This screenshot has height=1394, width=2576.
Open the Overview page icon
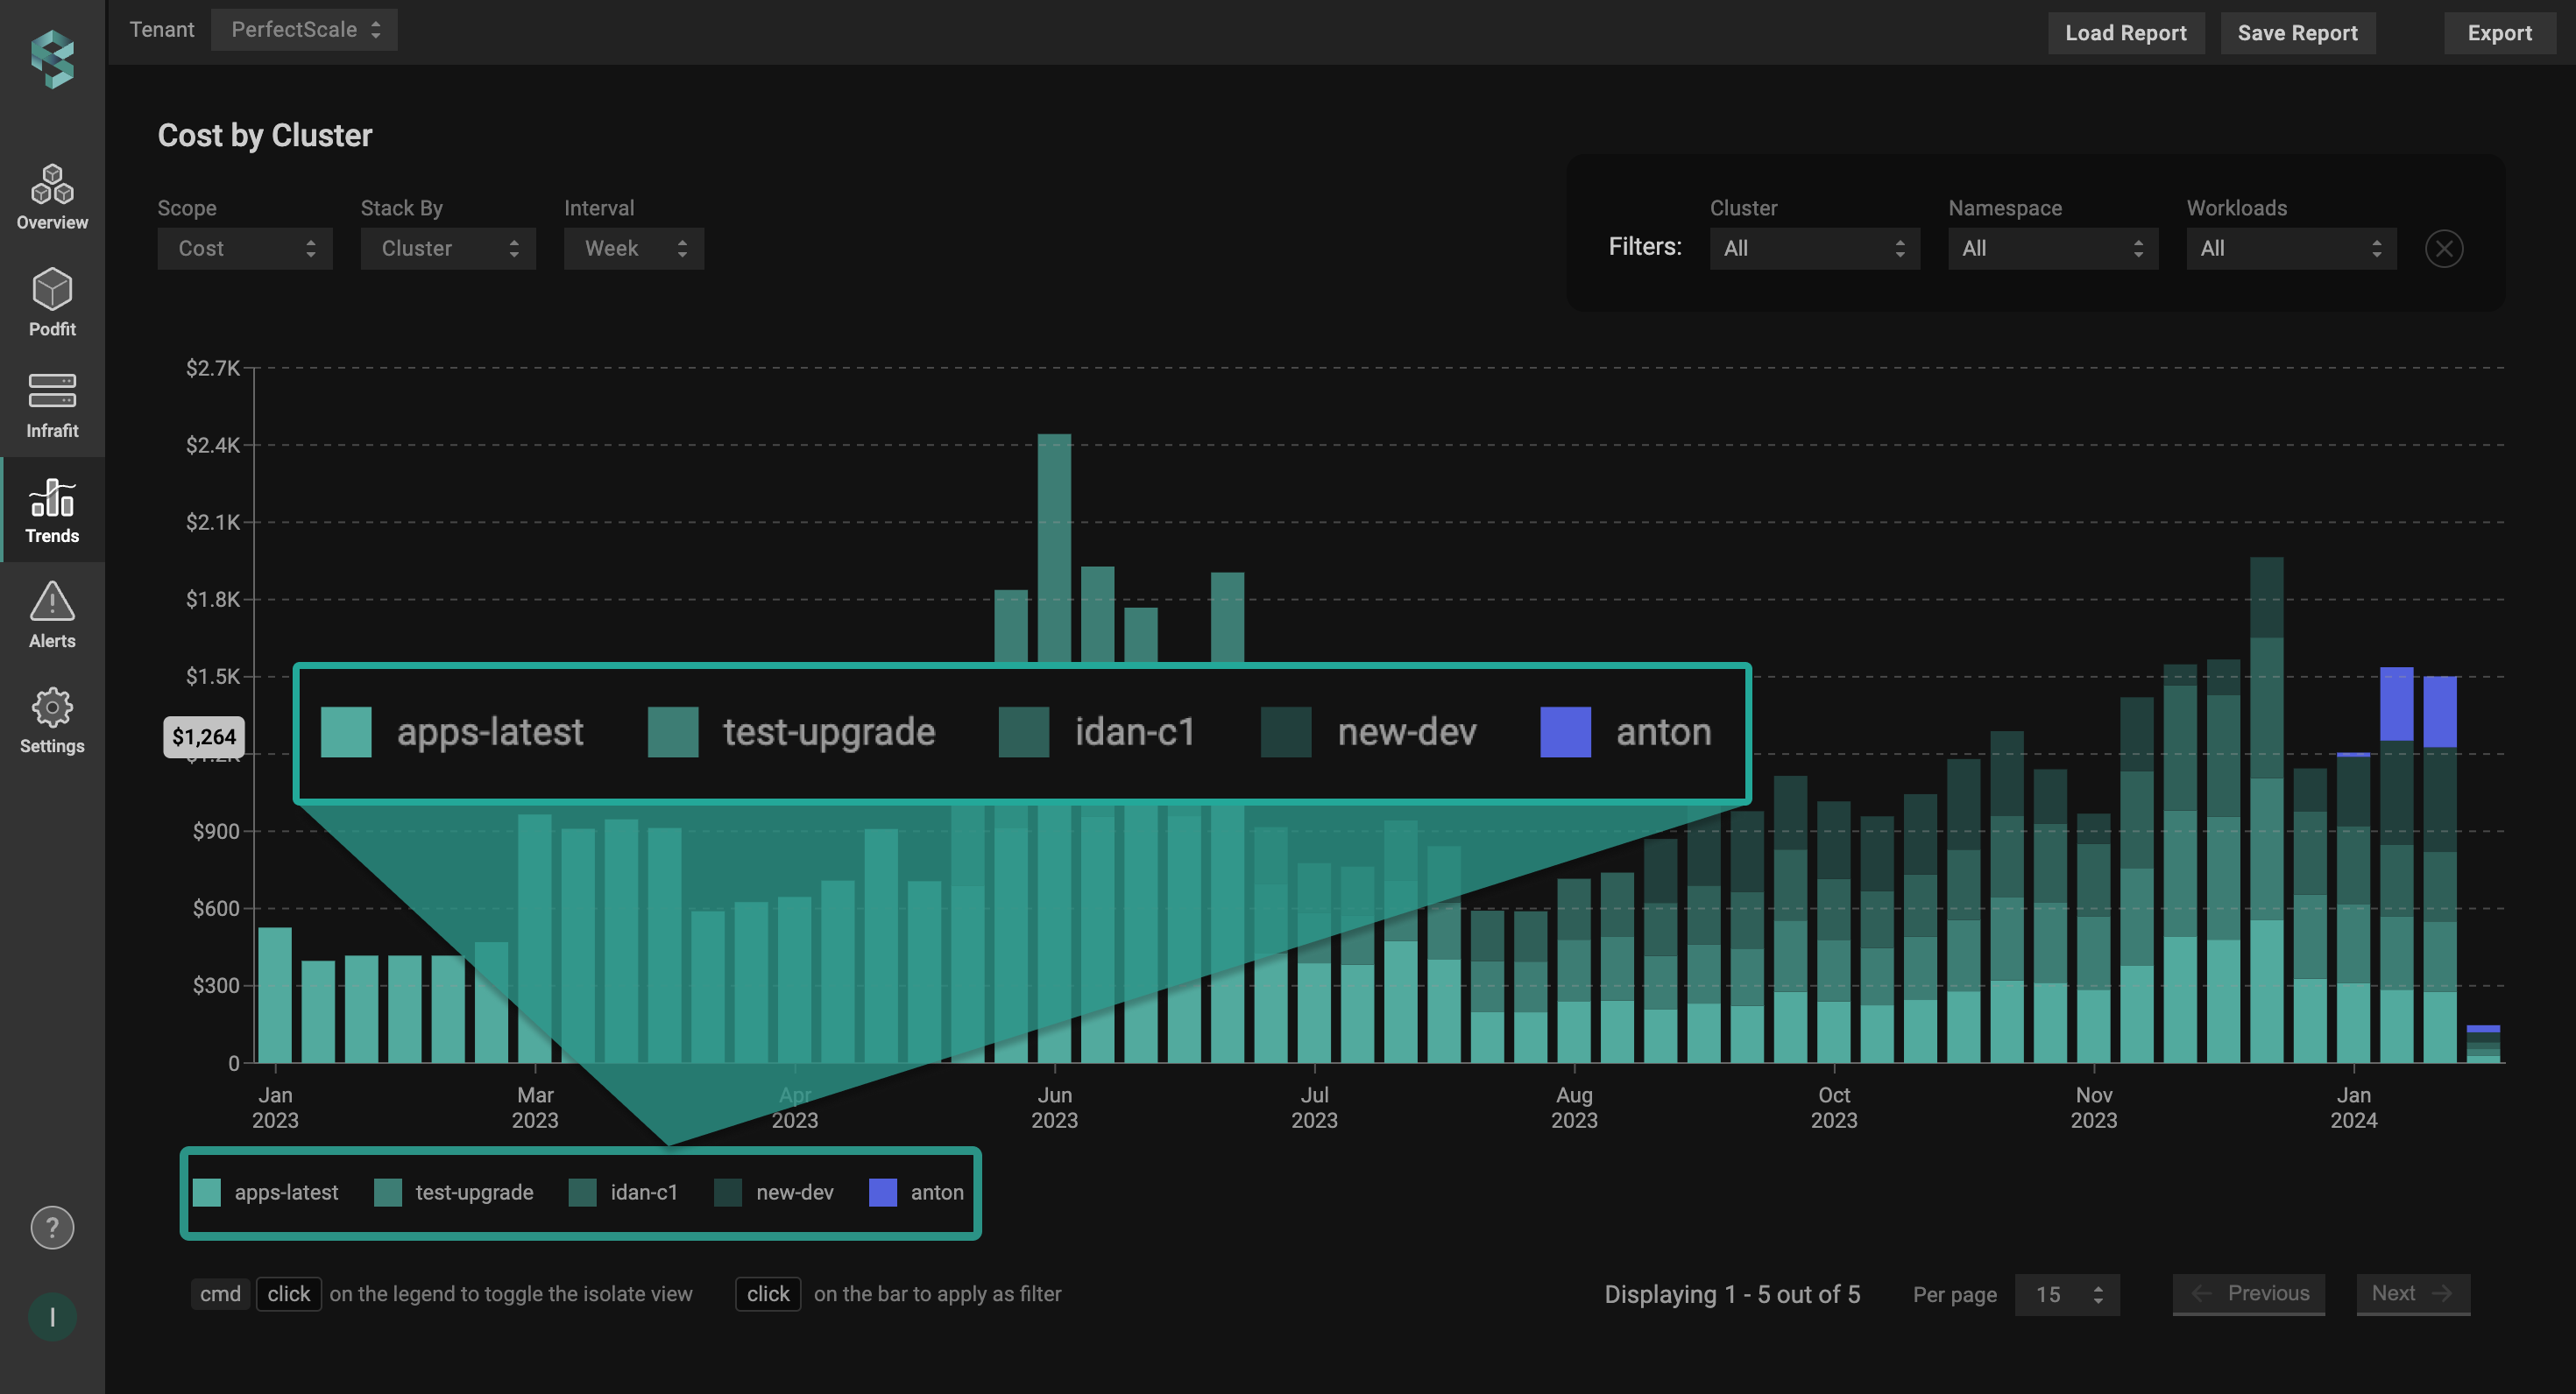click(52, 197)
